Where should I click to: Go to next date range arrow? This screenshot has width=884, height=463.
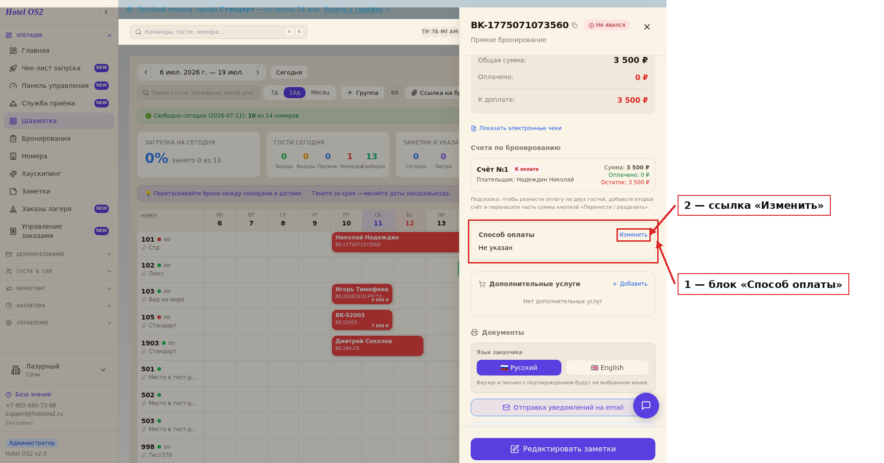[x=258, y=72]
